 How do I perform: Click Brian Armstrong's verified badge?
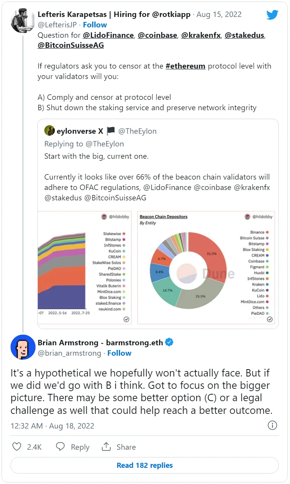coord(169,342)
